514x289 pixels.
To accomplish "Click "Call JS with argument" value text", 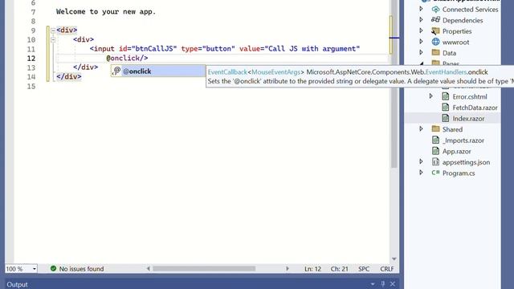I will click(312, 49).
